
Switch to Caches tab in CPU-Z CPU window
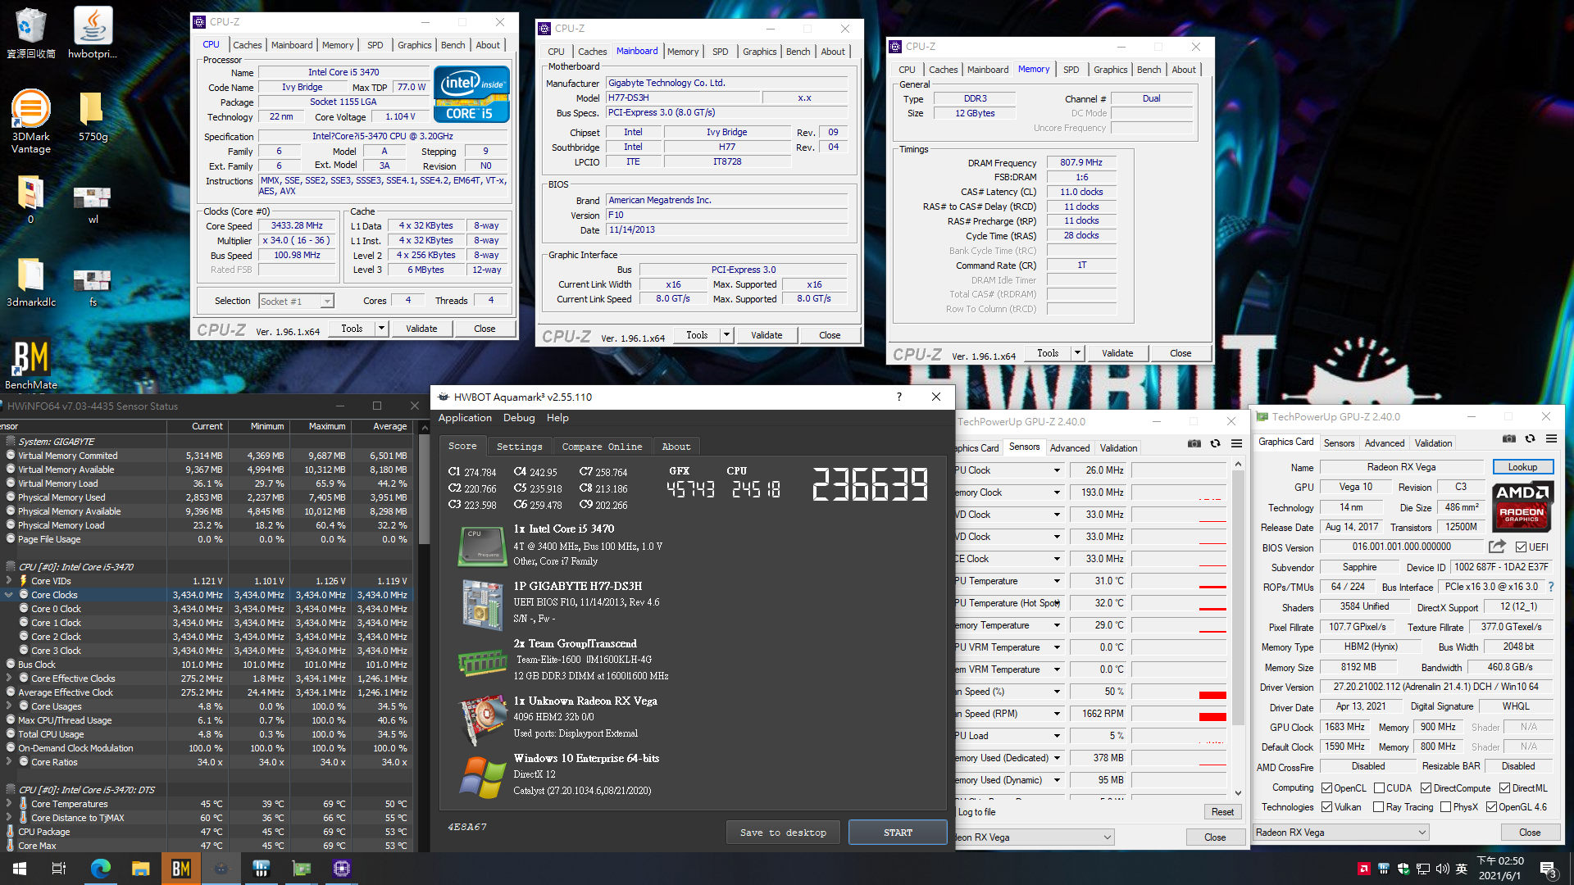click(x=247, y=45)
